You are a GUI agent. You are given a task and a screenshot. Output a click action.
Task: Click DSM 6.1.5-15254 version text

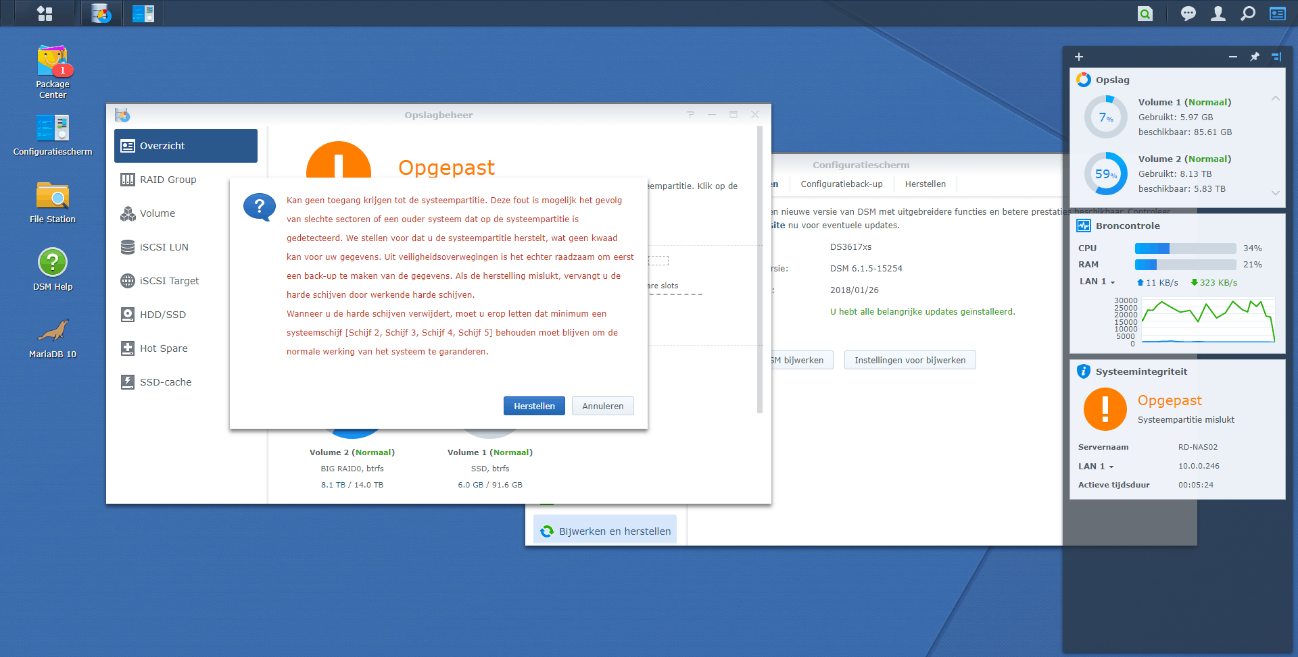point(866,269)
